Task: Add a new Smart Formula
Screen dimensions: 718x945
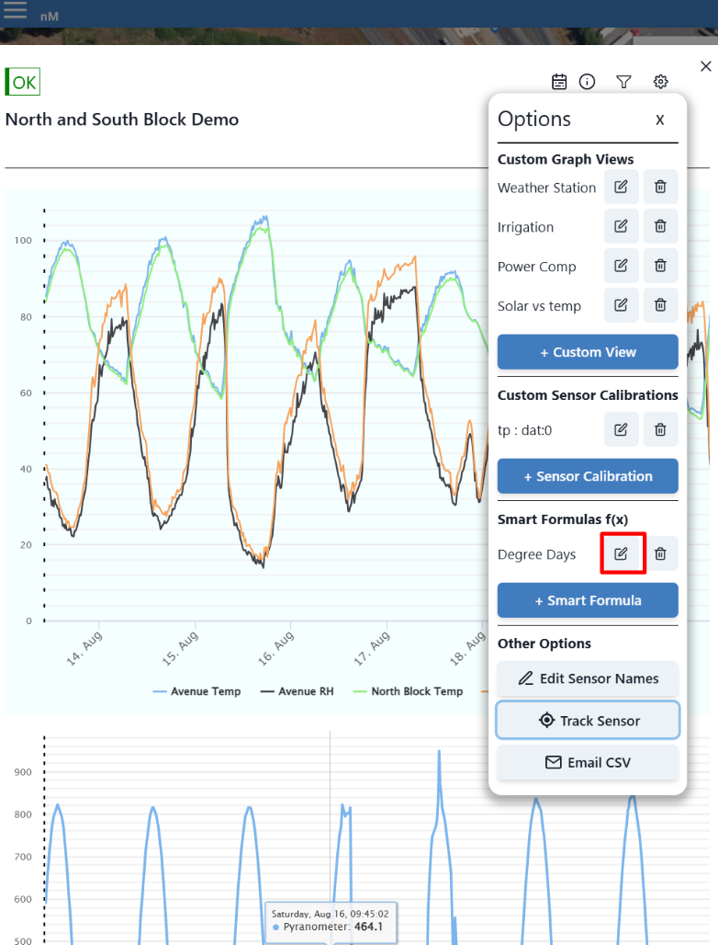Action: click(588, 600)
